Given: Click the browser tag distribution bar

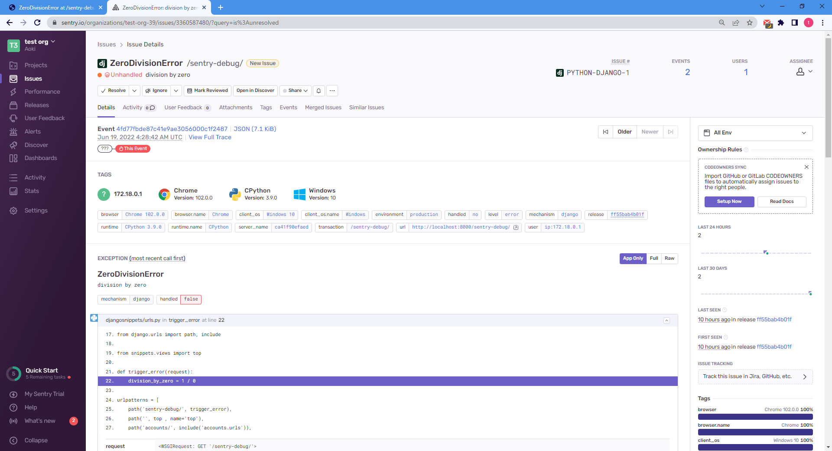Looking at the screenshot, I should (x=755, y=417).
